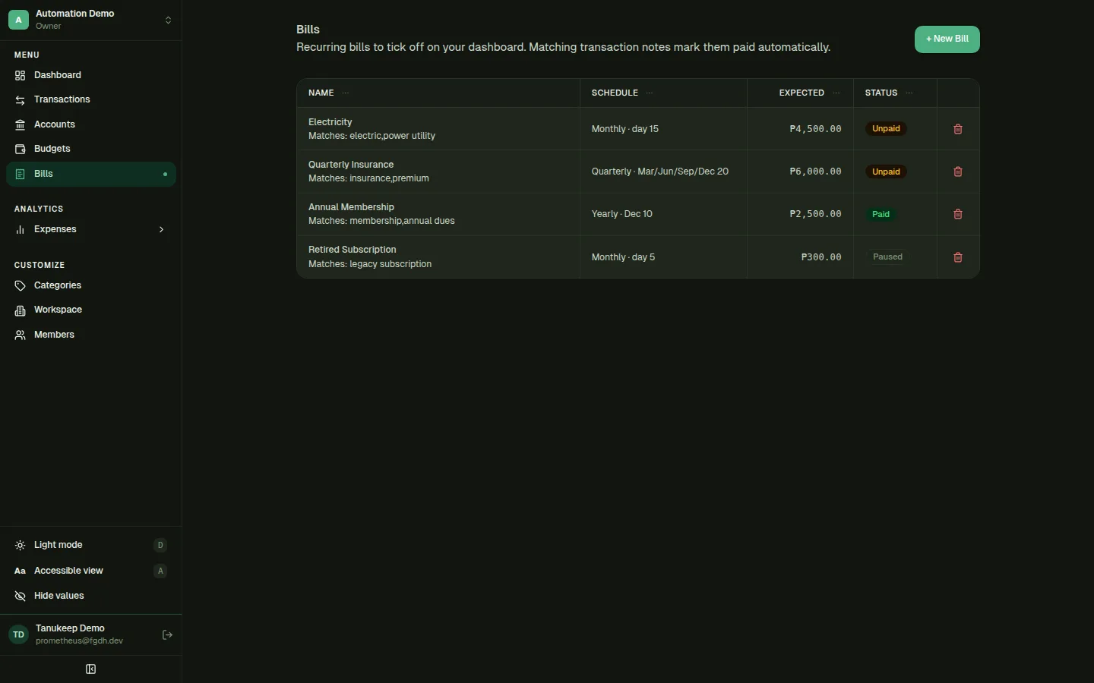Open Categories settings
1094x683 pixels.
click(91, 286)
